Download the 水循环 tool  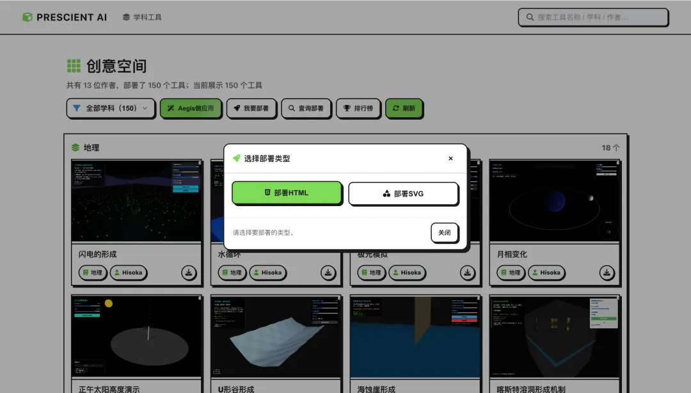(328, 273)
